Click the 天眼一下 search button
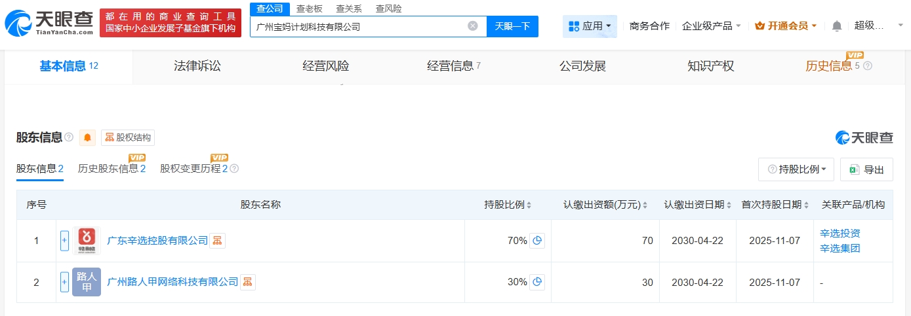911x316 pixels. pyautogui.click(x=512, y=26)
